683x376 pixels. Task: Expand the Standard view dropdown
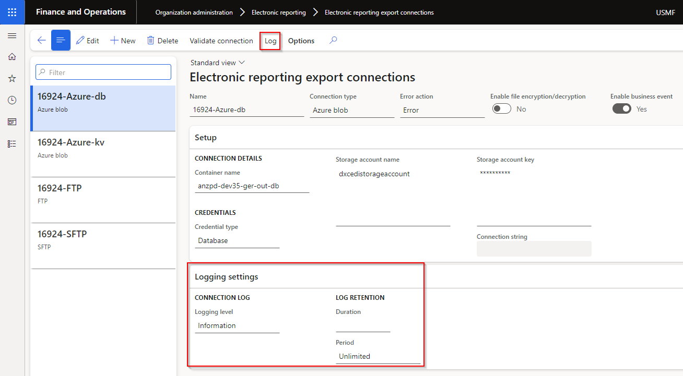point(217,63)
